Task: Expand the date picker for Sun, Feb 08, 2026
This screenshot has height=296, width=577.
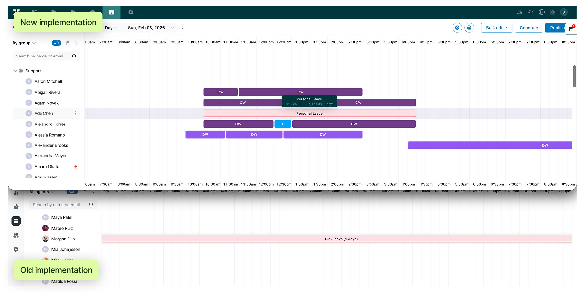Action: pos(172,28)
